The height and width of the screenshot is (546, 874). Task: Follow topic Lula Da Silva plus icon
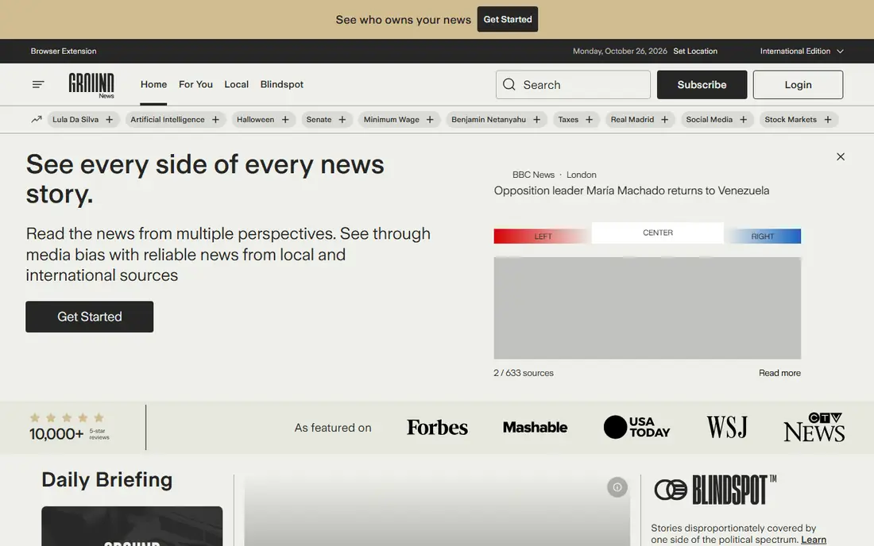[x=110, y=120]
